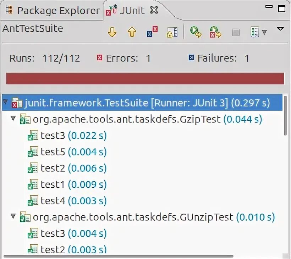This screenshot has width=291, height=259.
Task: Click the vertical scrollbar thumb
Action: 285,116
